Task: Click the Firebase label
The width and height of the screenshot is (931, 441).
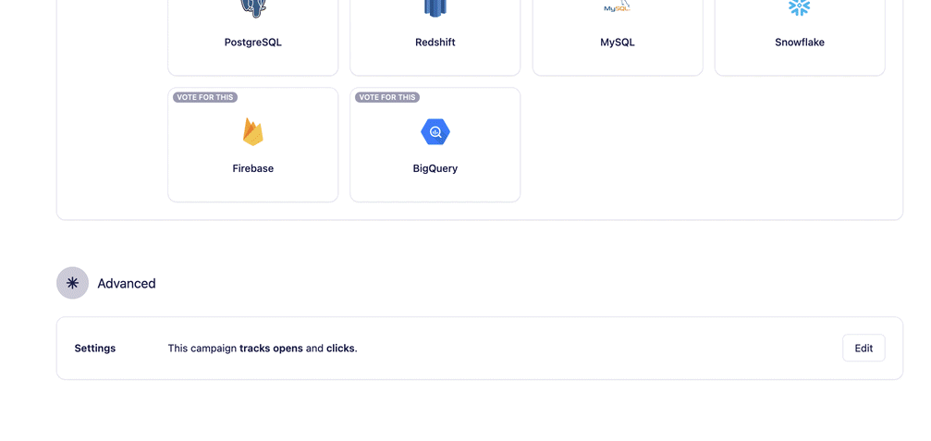Action: 253,168
